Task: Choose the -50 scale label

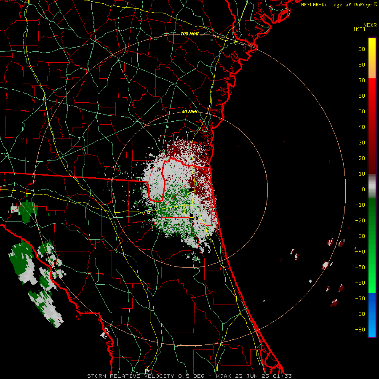Action: point(360,267)
